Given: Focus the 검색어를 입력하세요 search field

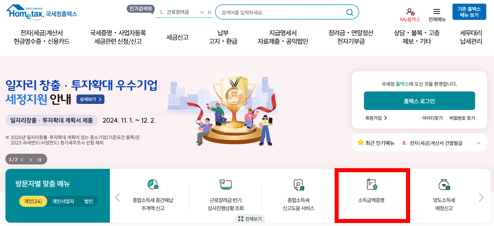Looking at the screenshot, I should coord(281,12).
